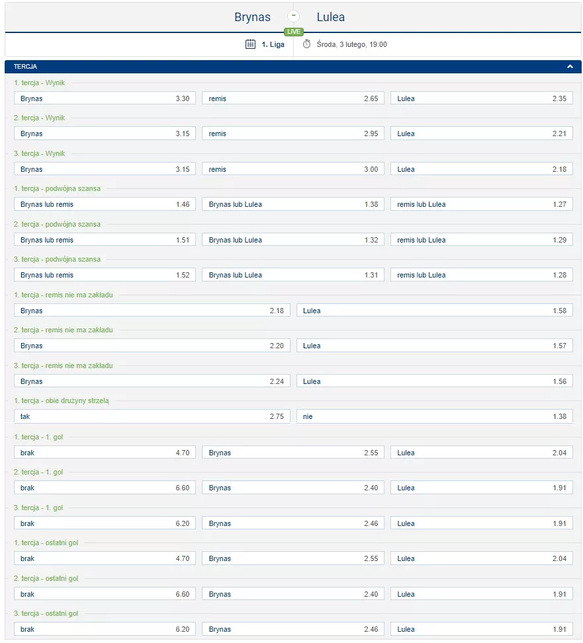Pick Lulea 2.21 in 2. tercja Wynik
This screenshot has width=583, height=643.
[482, 133]
